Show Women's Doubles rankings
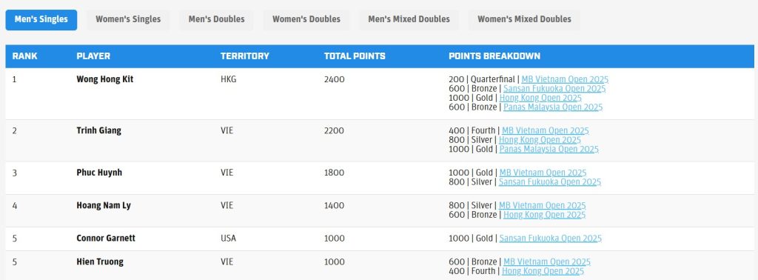 [x=306, y=20]
